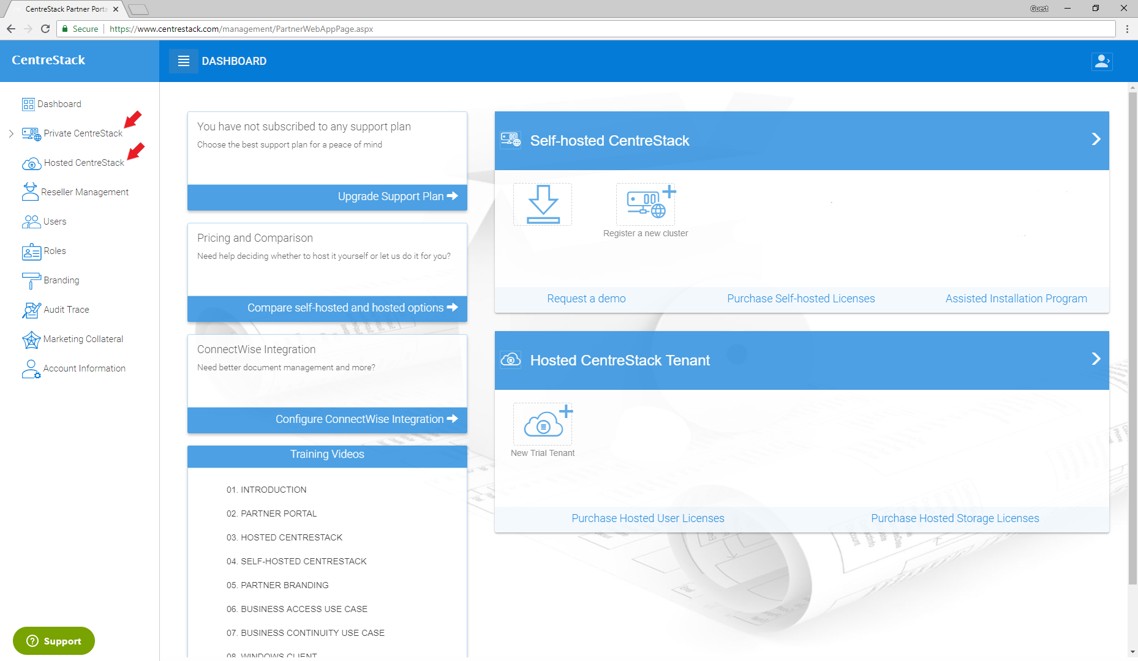Open Purchase Hosted Storage Licenses link
Image resolution: width=1138 pixels, height=661 pixels.
[955, 518]
